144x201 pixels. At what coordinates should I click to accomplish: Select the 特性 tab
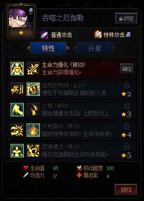(x=48, y=48)
